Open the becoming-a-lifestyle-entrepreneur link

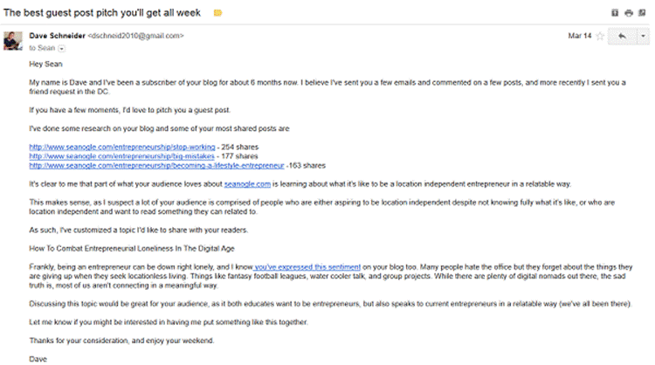pos(156,165)
